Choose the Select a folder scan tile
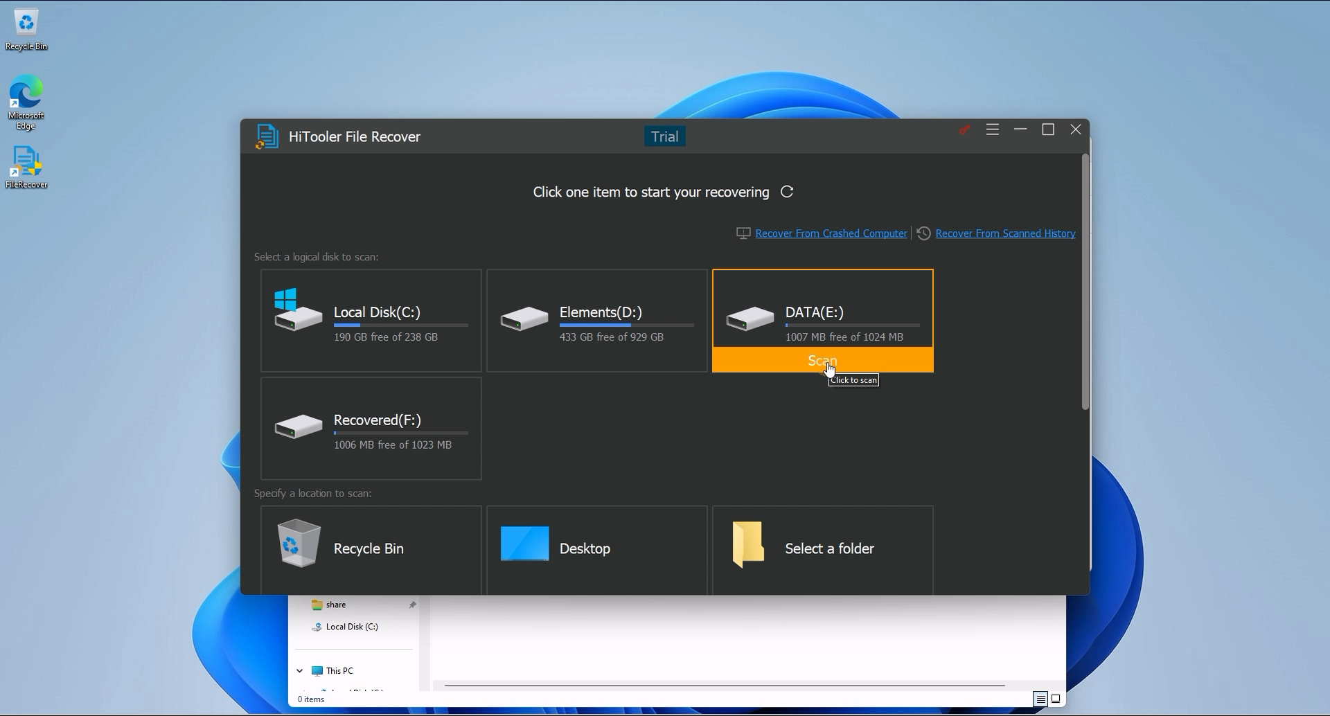The image size is (1330, 716). pyautogui.click(x=822, y=548)
